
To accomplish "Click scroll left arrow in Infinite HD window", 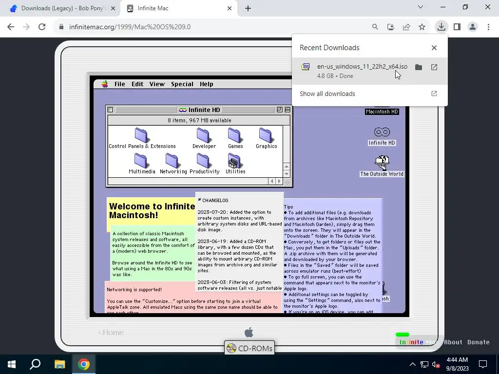I will [272, 181].
